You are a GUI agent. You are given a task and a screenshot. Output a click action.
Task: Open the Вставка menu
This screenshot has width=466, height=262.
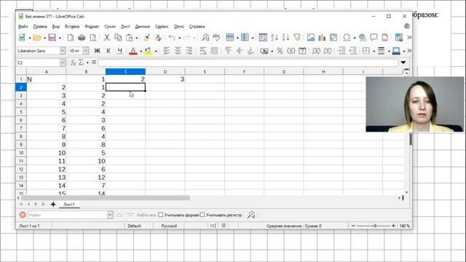72,26
